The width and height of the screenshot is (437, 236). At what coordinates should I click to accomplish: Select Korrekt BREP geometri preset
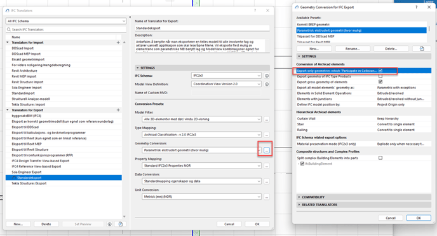[x=361, y=25]
